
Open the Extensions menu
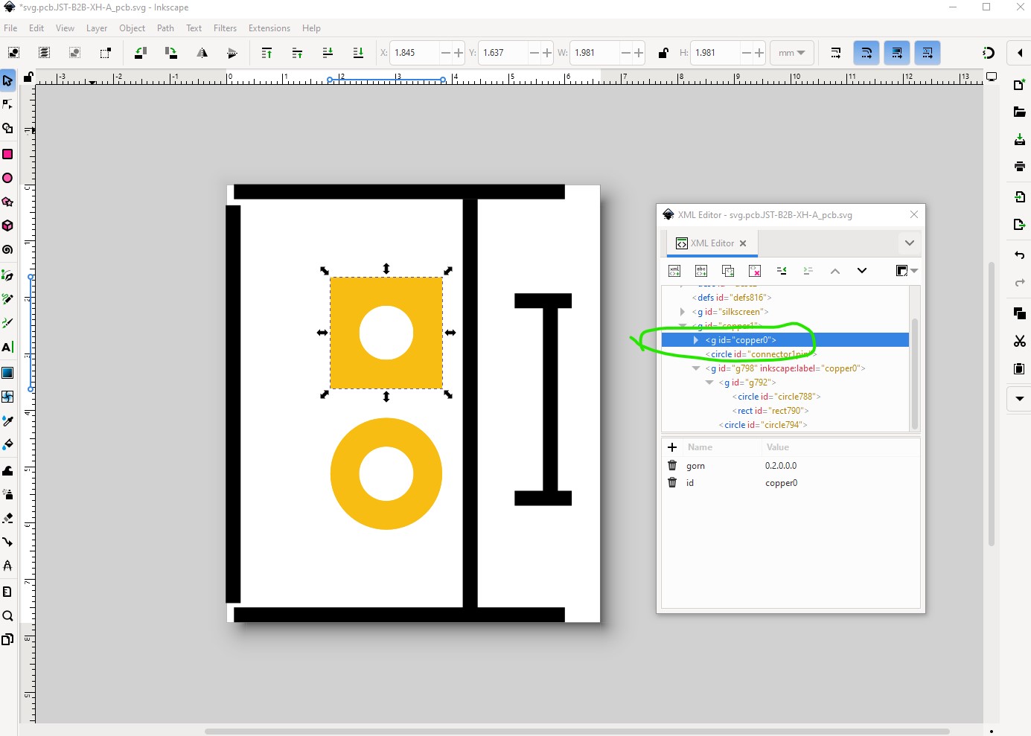point(269,28)
